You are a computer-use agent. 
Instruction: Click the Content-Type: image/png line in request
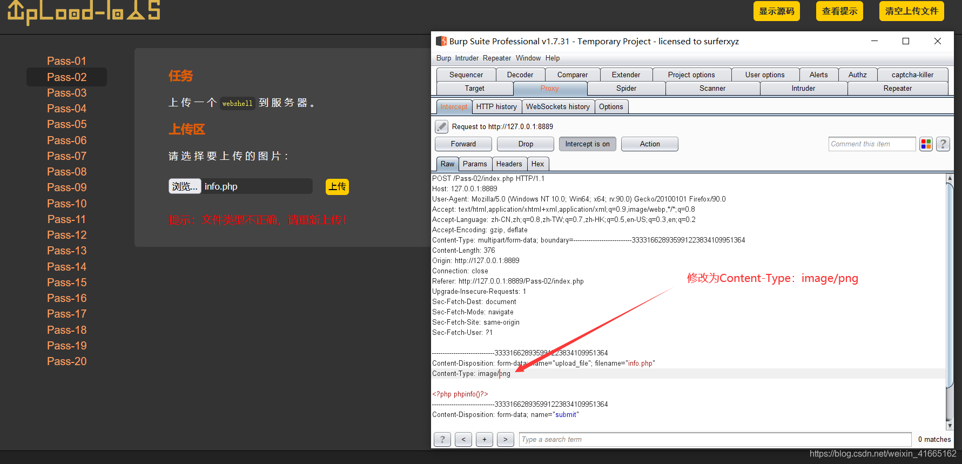[471, 374]
